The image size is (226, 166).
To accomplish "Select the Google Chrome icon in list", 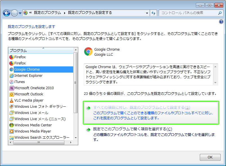I will point(11,69).
